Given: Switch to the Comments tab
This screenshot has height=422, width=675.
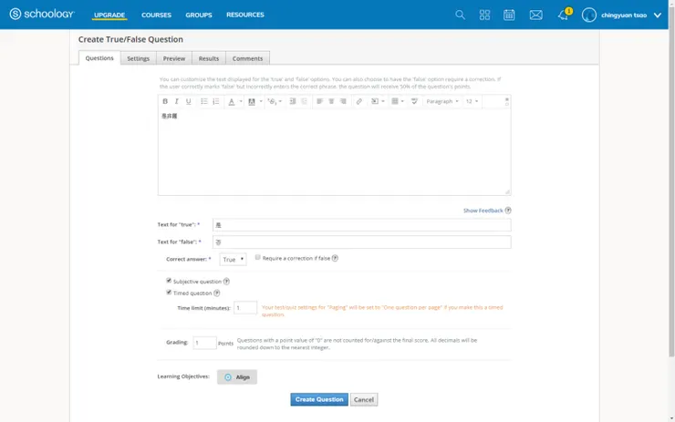Looking at the screenshot, I should (247, 58).
